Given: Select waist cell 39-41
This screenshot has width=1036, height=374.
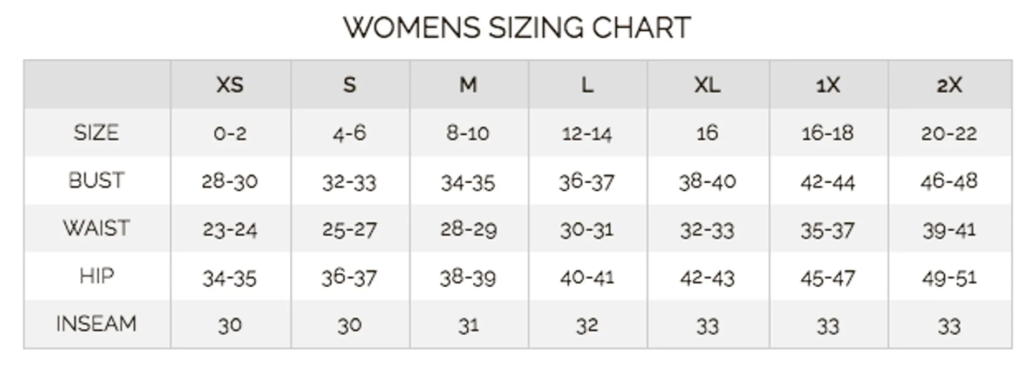Looking at the screenshot, I should point(949,230).
